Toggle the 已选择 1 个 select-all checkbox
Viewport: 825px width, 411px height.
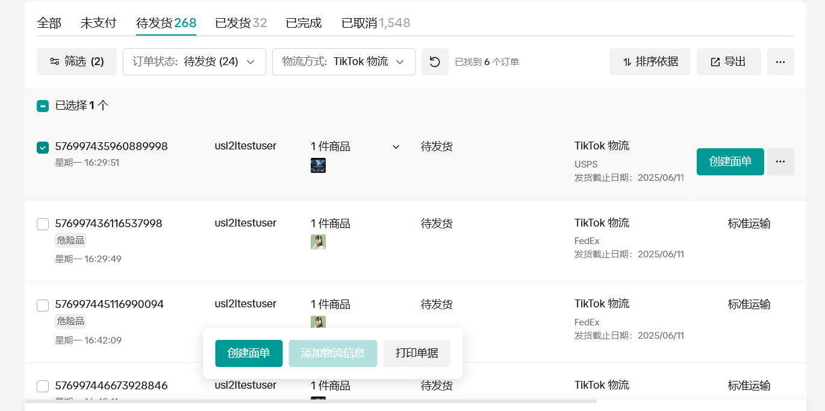pos(43,106)
